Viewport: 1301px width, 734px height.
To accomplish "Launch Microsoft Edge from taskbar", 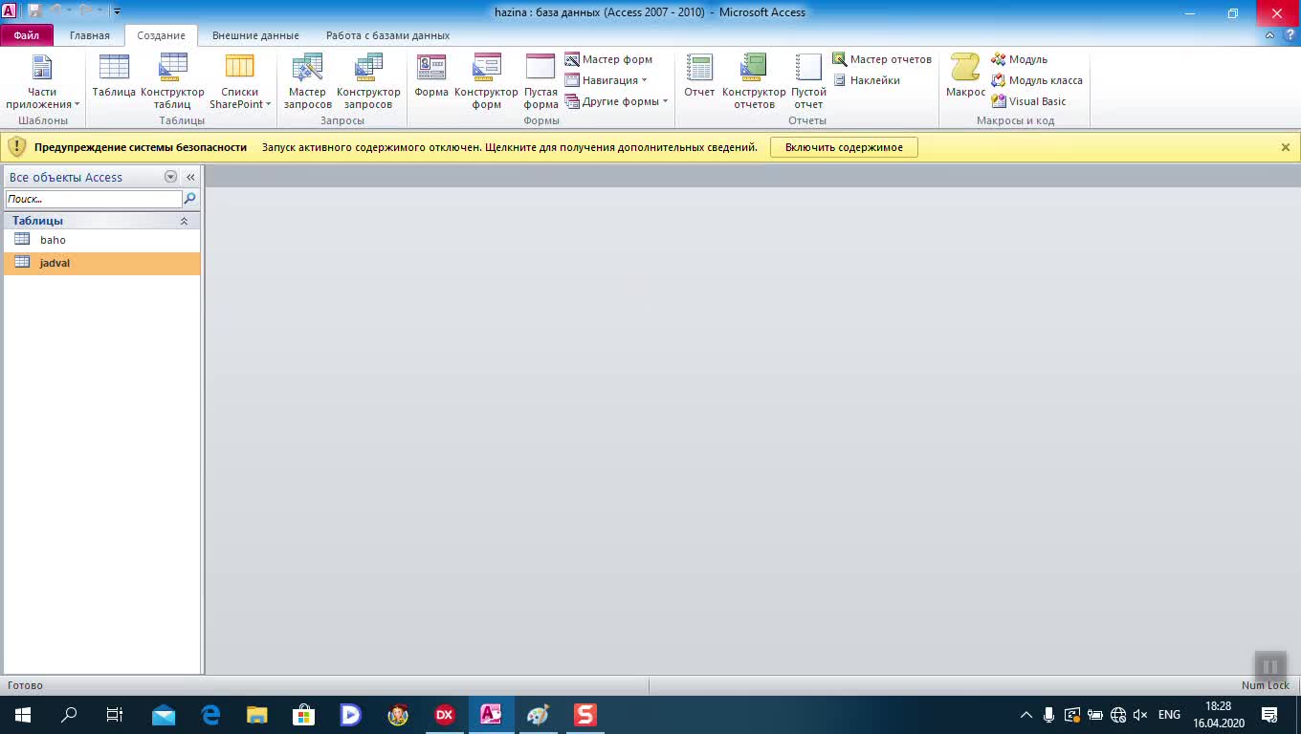I will (x=210, y=714).
